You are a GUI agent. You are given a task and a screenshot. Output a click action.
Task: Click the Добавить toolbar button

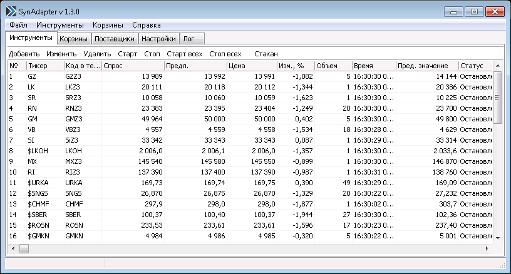point(24,54)
